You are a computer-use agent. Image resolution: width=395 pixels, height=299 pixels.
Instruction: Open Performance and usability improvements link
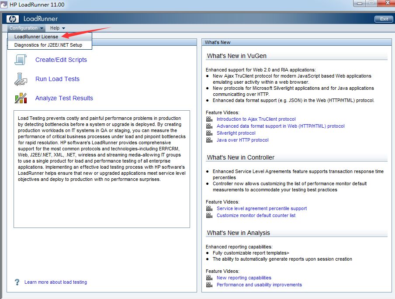click(259, 285)
